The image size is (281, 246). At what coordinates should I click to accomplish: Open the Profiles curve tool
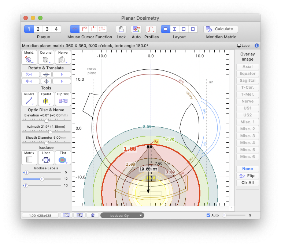pos(151,29)
